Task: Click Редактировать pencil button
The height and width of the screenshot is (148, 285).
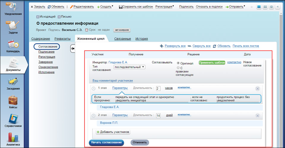Action: point(82,7)
